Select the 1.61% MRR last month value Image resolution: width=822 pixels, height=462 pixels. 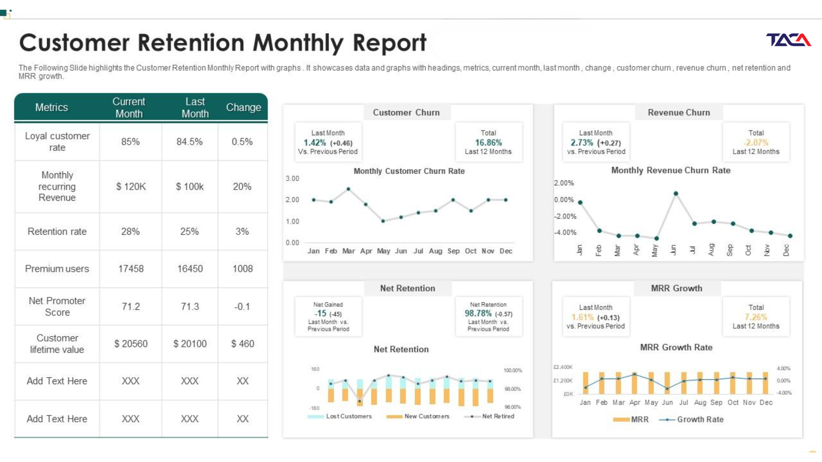583,317
